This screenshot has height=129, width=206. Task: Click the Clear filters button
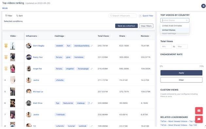pyautogui.click(x=146, y=26)
